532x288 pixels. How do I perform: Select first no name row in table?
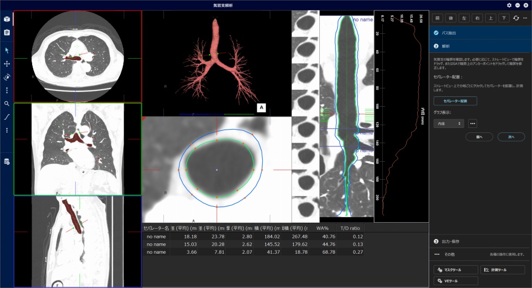pos(156,237)
